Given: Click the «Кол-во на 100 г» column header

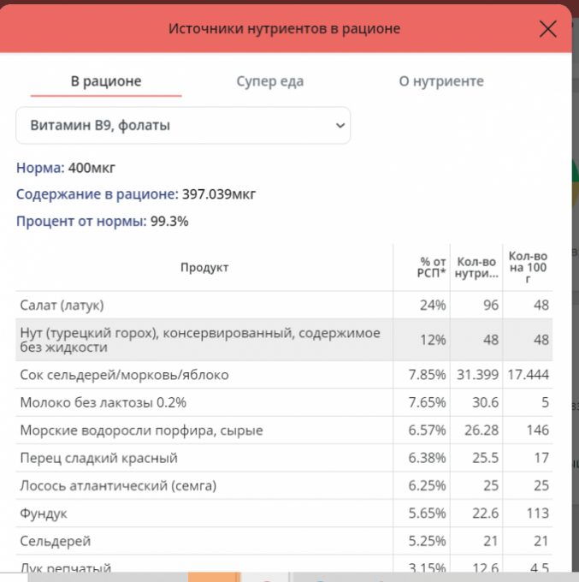Looking at the screenshot, I should click(528, 267).
